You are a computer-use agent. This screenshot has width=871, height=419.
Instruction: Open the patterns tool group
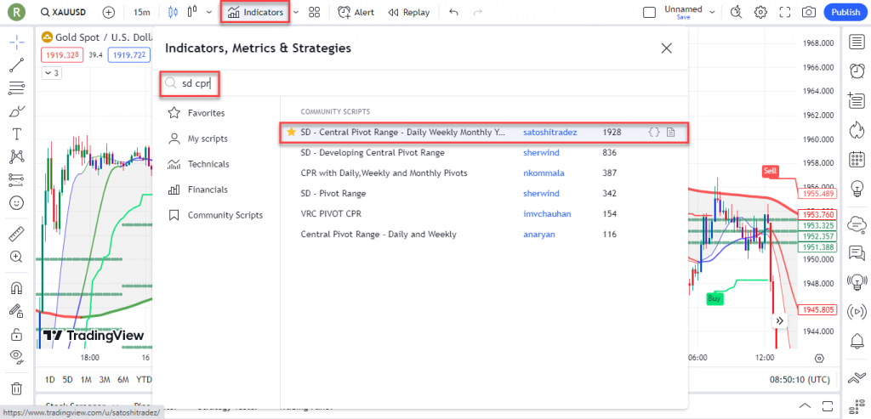[17, 157]
